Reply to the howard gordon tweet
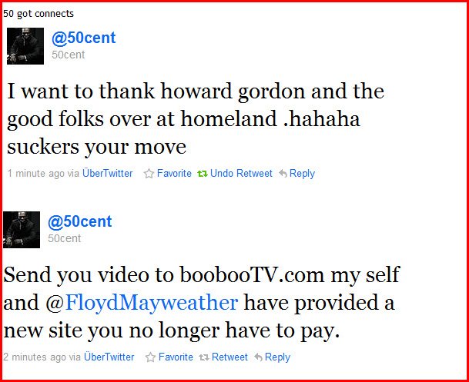 click(302, 174)
